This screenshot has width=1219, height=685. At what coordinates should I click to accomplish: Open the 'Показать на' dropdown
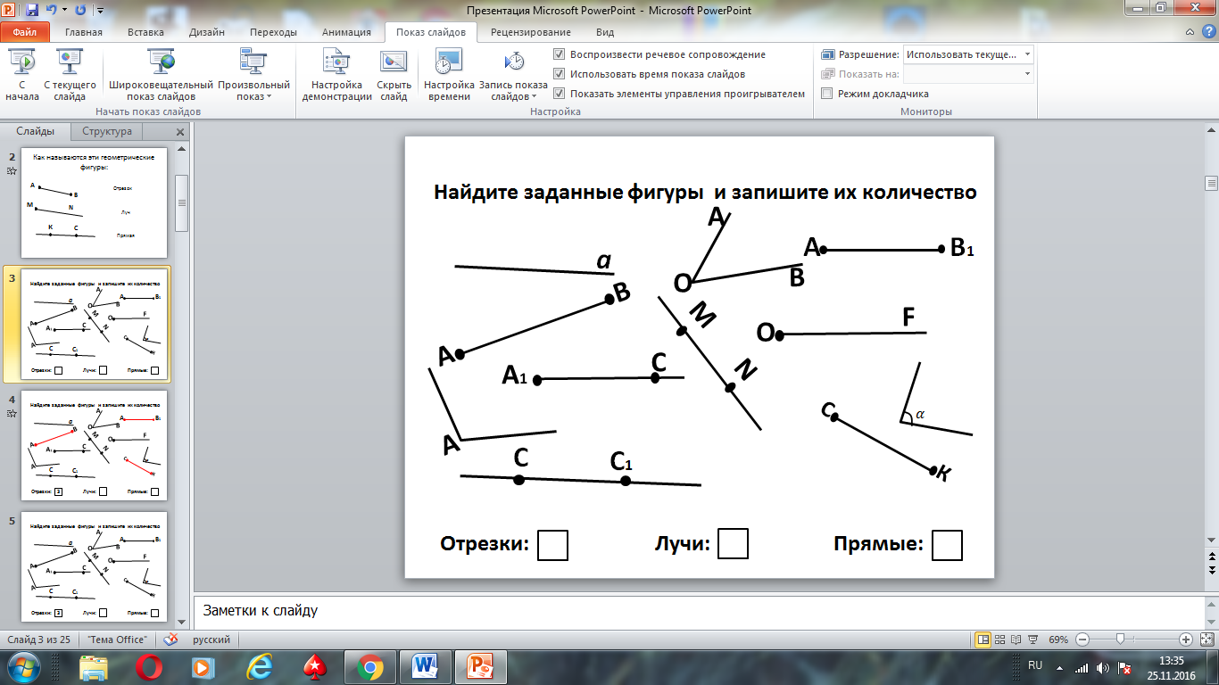pyautogui.click(x=968, y=74)
